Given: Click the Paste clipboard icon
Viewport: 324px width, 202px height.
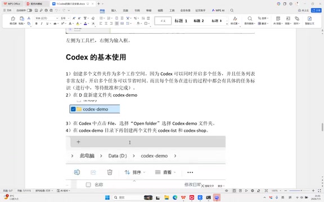Looking at the screenshot, I should coord(22,19).
